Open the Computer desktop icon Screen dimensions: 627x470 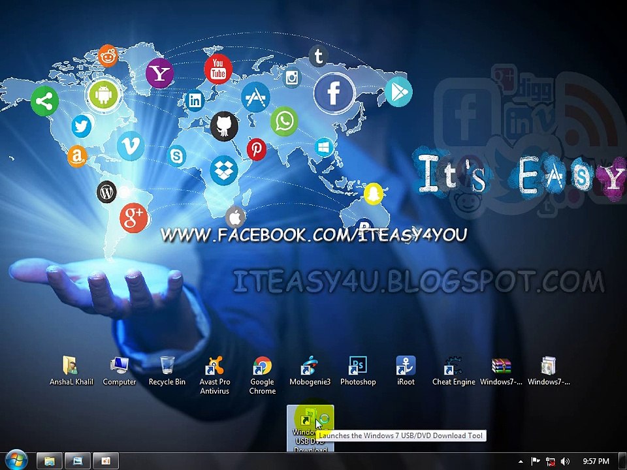[119, 371]
